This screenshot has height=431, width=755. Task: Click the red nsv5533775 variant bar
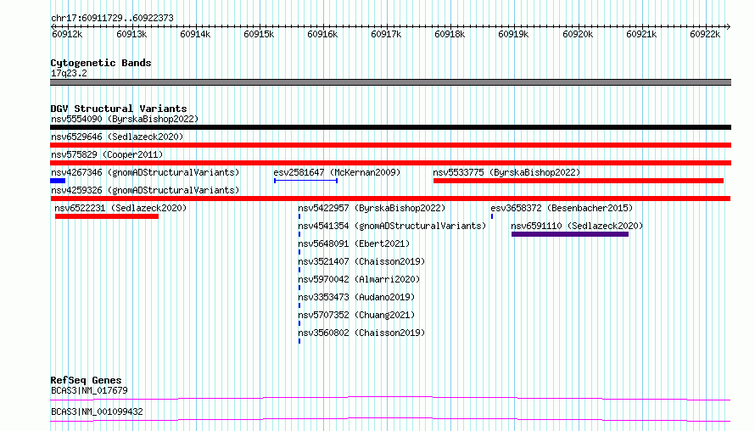(x=579, y=181)
